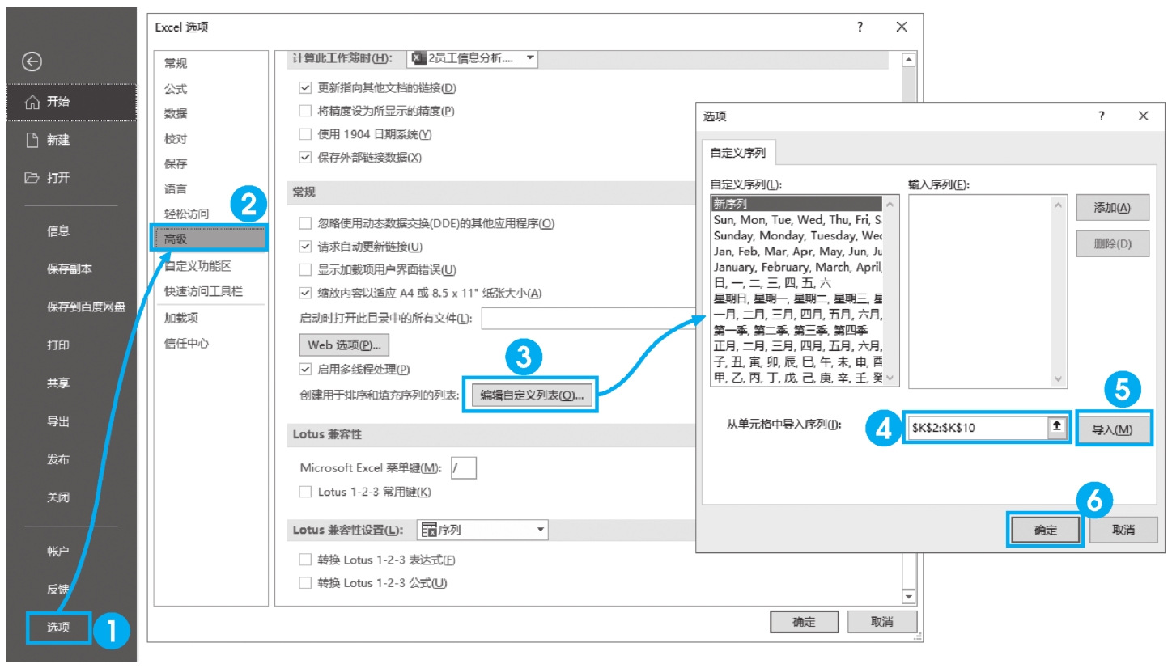Image resolution: width=1172 pixels, height=668 pixels.
Task: Close the Excel 选项 dialog
Action: pos(901,27)
